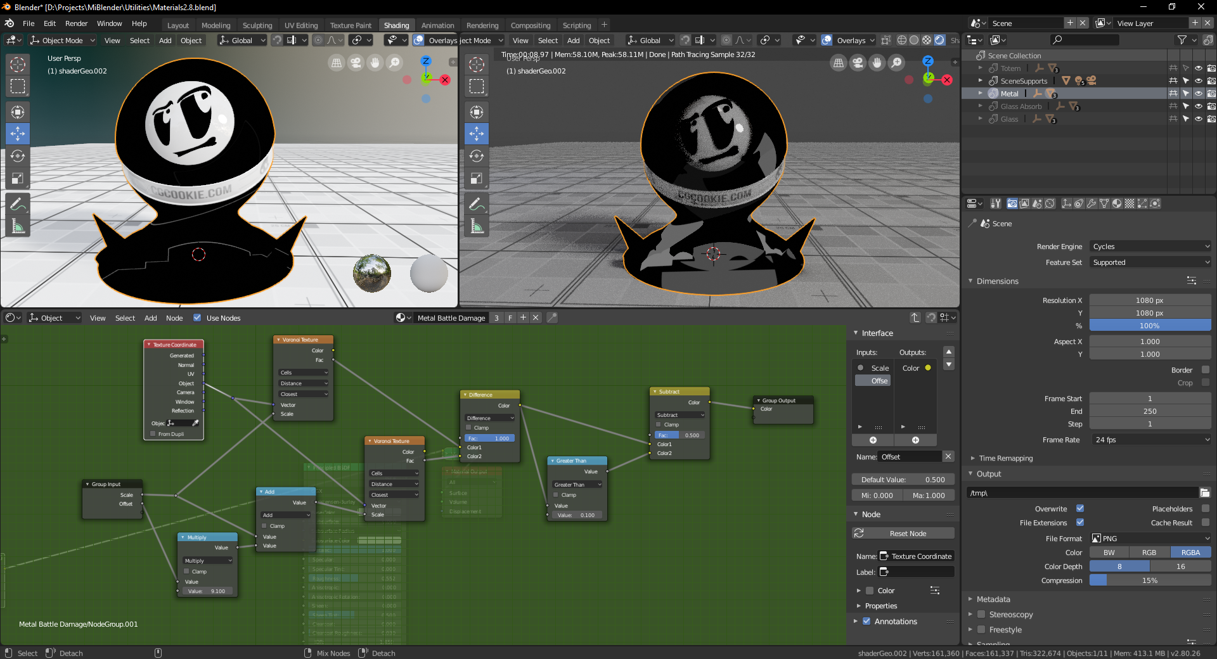
Task: Switch right viewport to Solid shading
Action: 914,40
